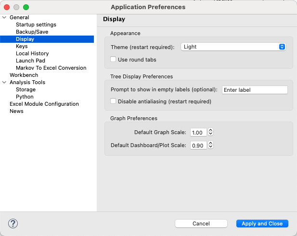Open the News preferences page
The width and height of the screenshot is (297, 236).
[x=16, y=112]
